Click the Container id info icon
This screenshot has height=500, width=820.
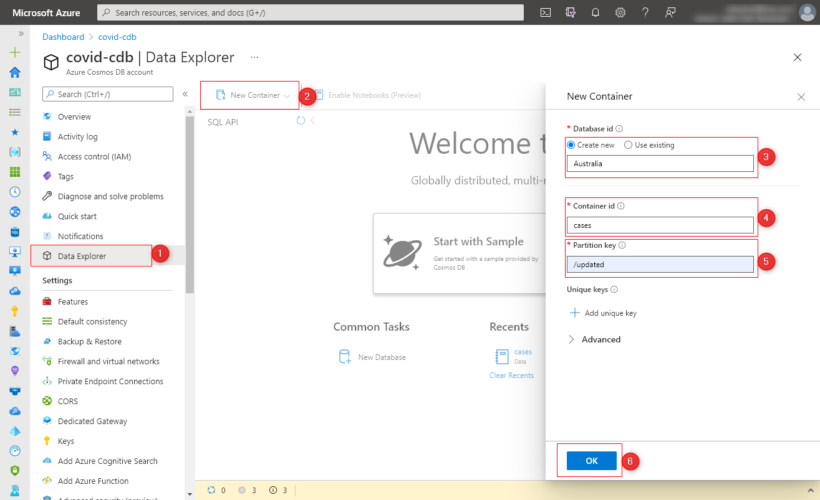click(x=621, y=206)
